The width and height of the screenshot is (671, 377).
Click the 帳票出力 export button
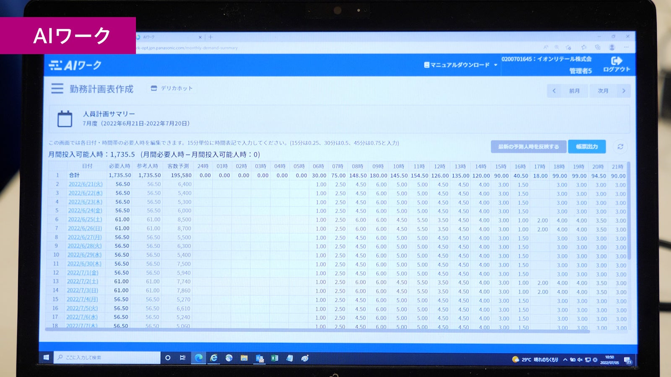(587, 147)
